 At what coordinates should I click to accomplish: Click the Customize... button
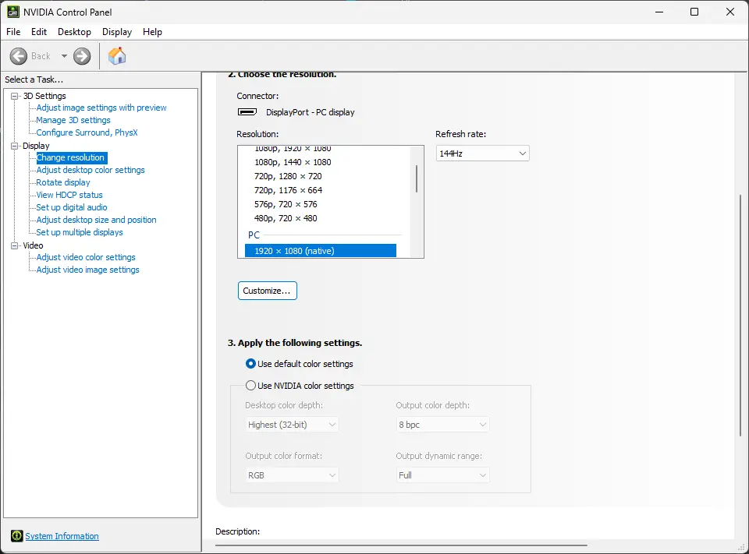point(268,291)
